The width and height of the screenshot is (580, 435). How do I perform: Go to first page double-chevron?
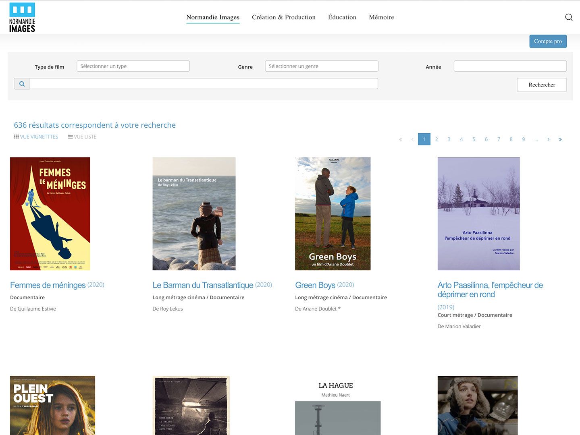(400, 139)
